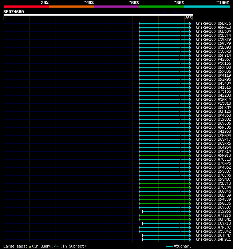Click the query end position 366 label
The width and height of the screenshot is (233, 249).
point(188,18)
